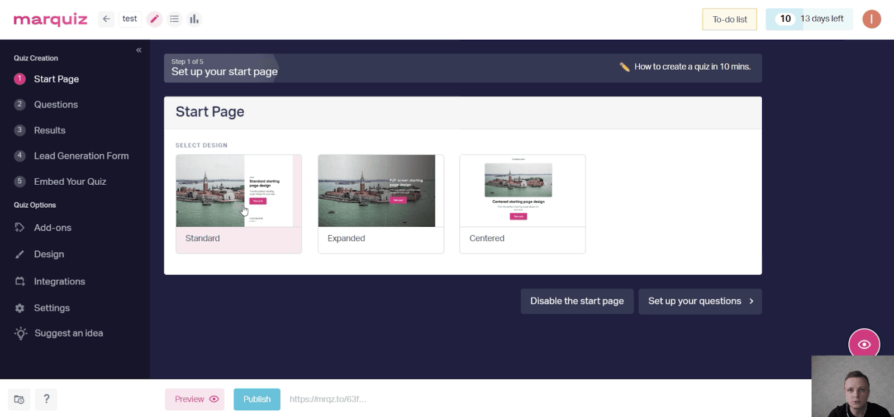Choose the Expanded design label

pyautogui.click(x=346, y=238)
